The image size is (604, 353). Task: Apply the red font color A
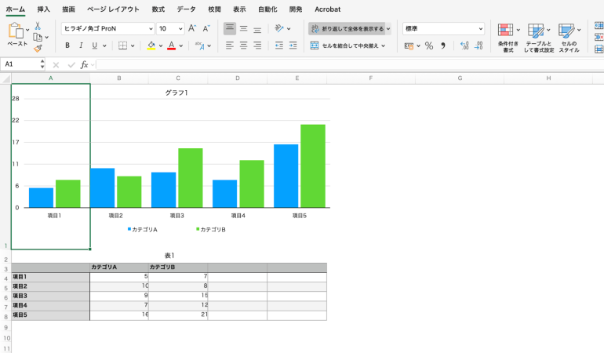pos(172,45)
